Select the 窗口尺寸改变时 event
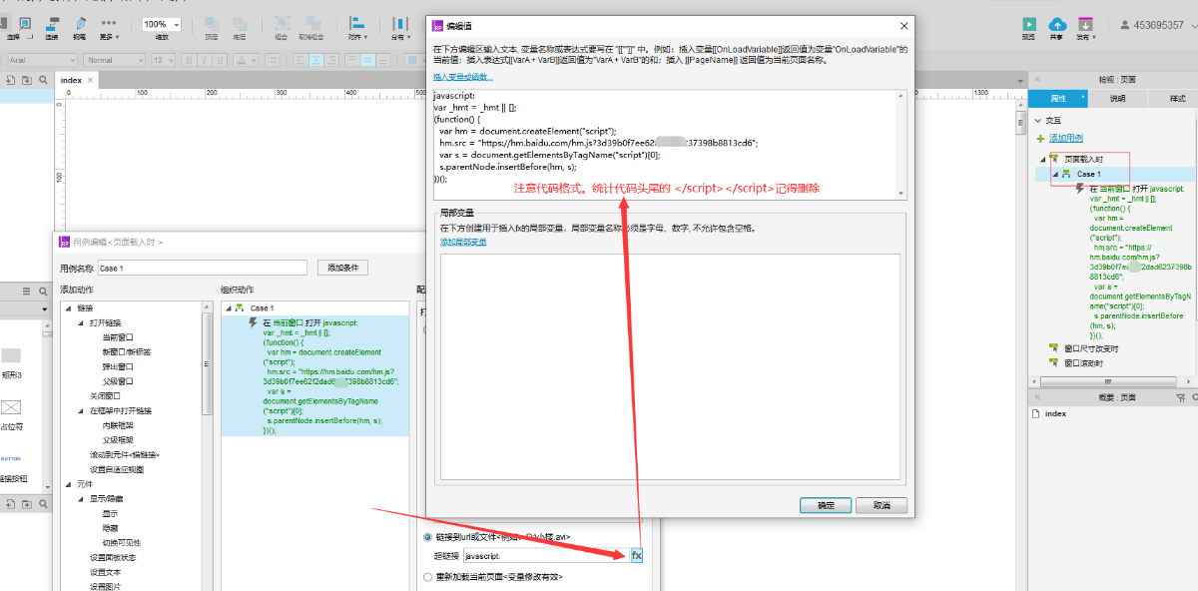Screen dimensions: 1198x591 [1089, 348]
